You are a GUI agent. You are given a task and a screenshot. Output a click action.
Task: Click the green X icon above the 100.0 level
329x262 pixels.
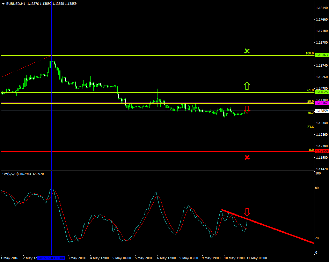tap(247, 51)
